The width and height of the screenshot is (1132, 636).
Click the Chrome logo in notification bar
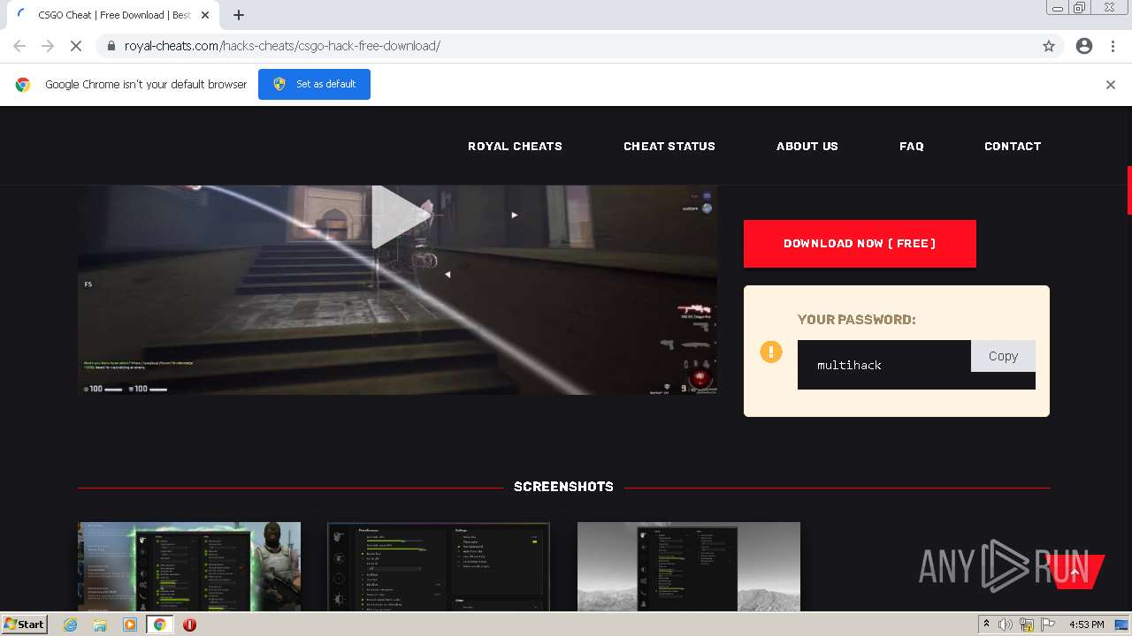tap(23, 85)
